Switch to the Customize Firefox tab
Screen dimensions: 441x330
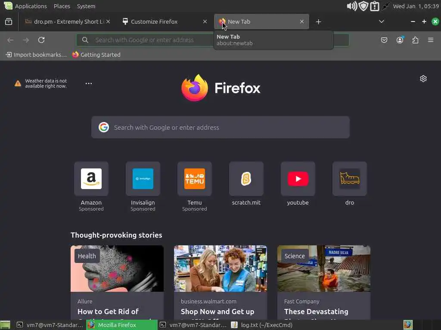click(165, 21)
